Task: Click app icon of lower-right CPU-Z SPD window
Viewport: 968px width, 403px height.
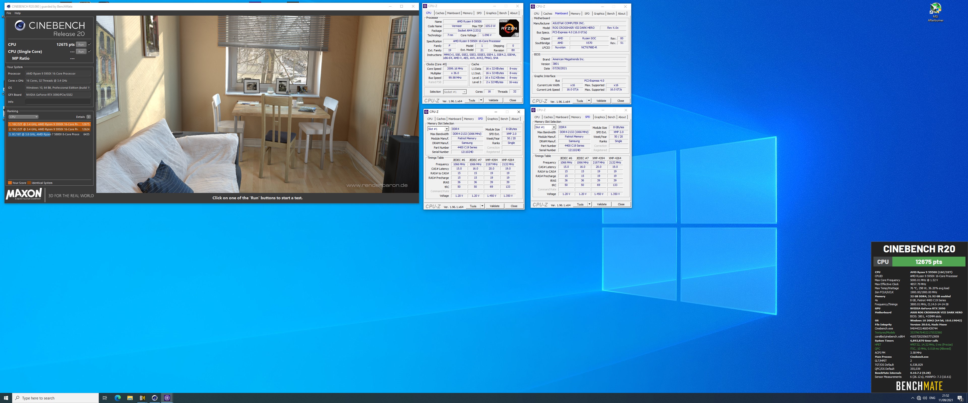Action: pyautogui.click(x=534, y=110)
